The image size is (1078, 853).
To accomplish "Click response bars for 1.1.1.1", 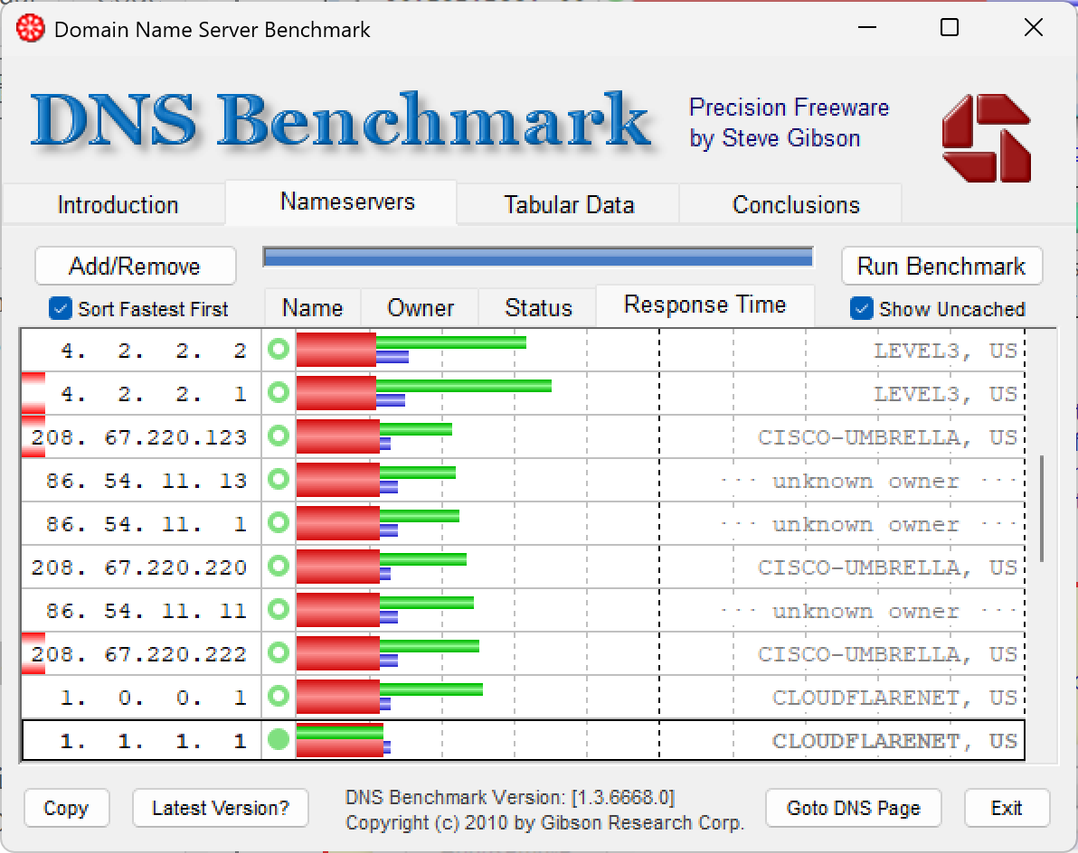I will (x=343, y=740).
